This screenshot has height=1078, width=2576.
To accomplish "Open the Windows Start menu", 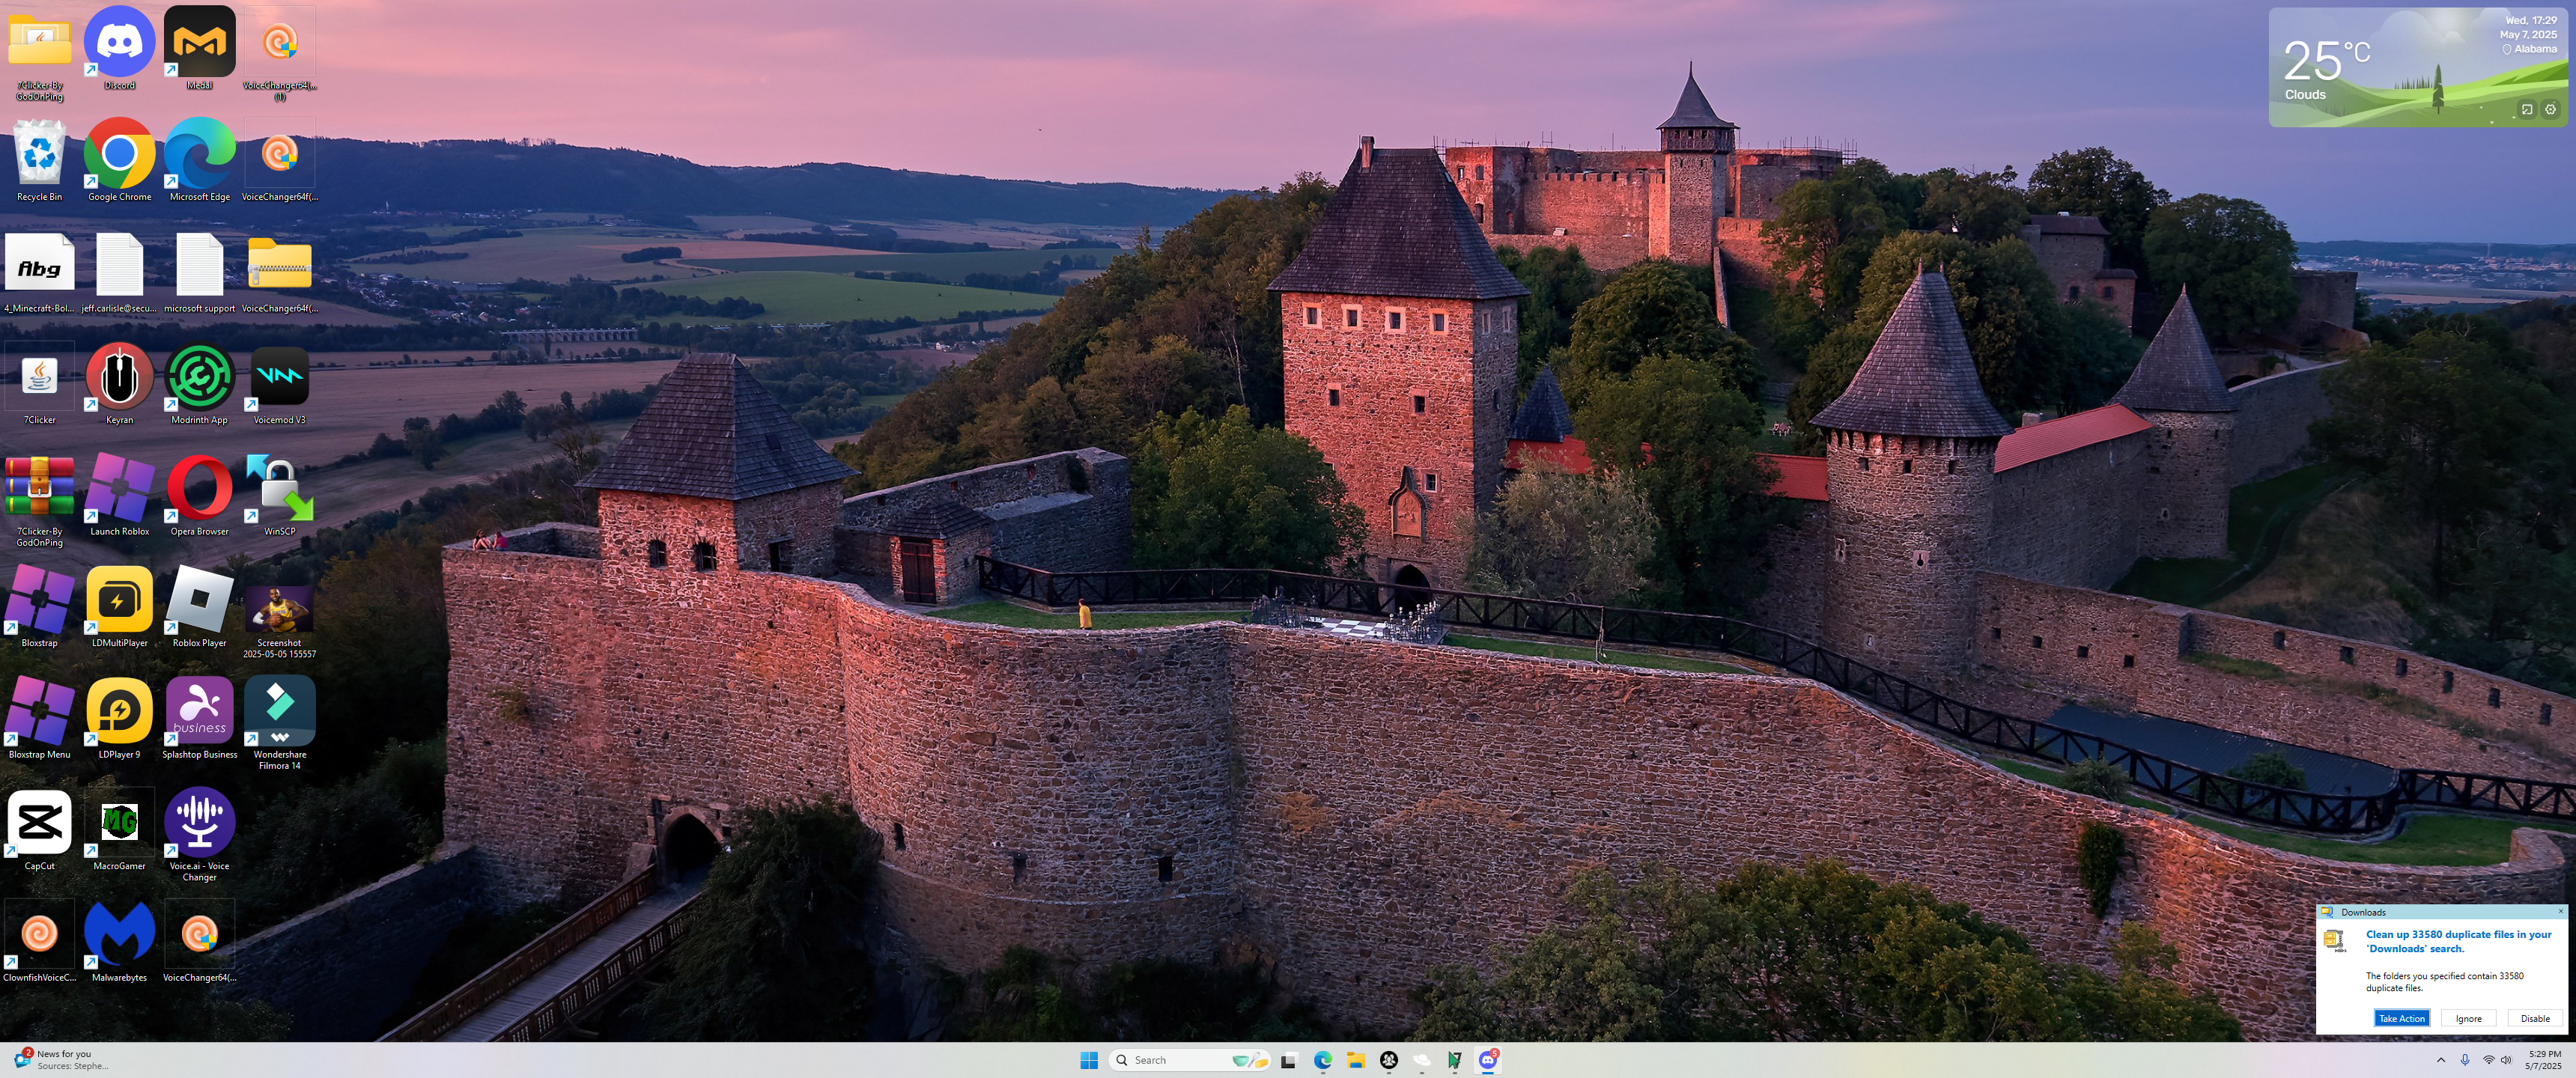I will point(1089,1060).
